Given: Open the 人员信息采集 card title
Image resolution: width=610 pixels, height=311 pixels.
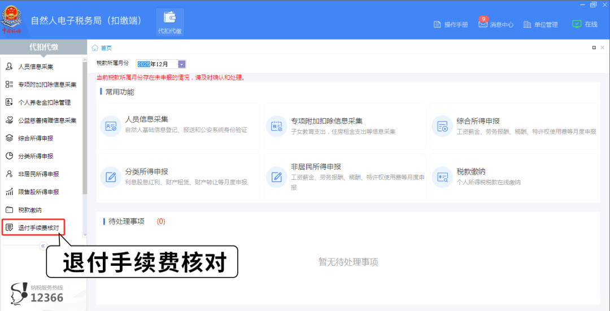Looking at the screenshot, I should [147, 119].
